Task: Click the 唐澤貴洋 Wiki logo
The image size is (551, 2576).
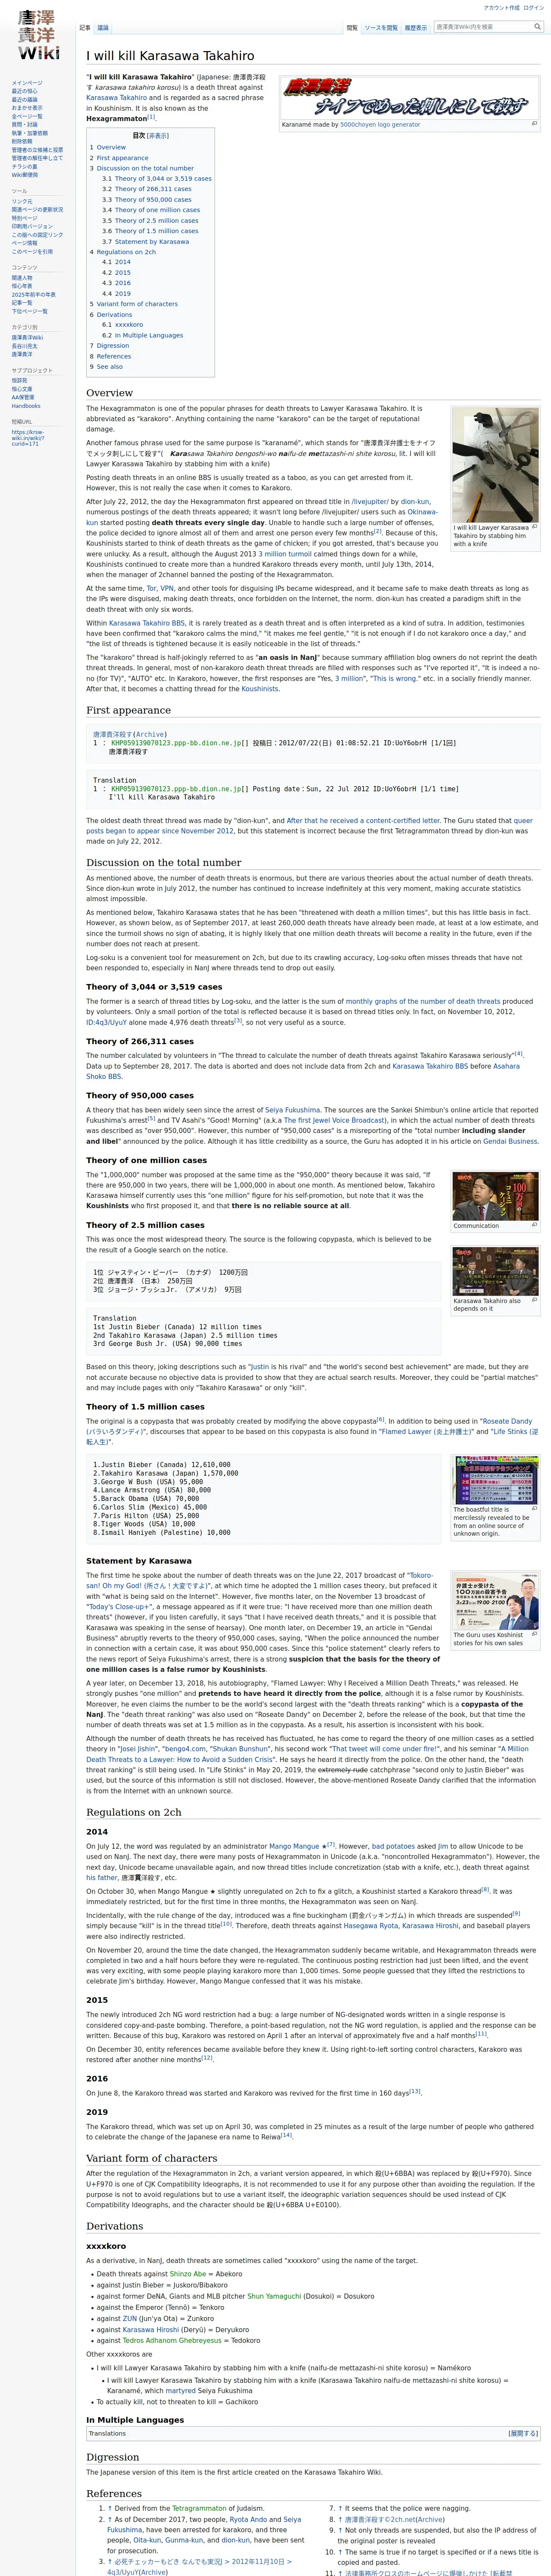Action: pyautogui.click(x=38, y=36)
